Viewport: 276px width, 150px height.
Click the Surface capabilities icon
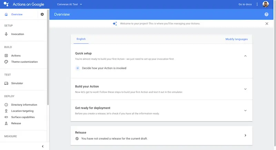tap(6, 117)
